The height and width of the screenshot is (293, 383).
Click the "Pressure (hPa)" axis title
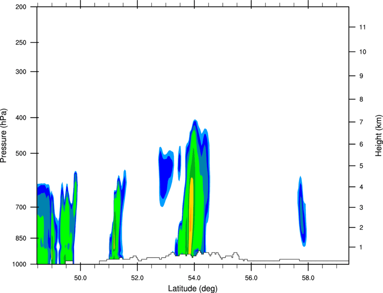4,136
